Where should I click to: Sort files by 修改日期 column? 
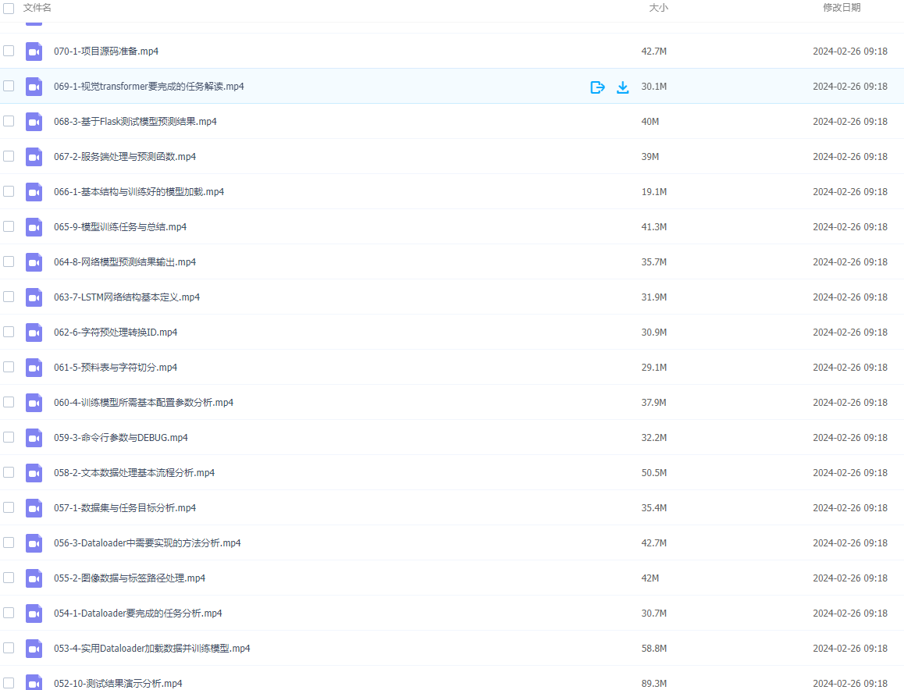[x=842, y=8]
